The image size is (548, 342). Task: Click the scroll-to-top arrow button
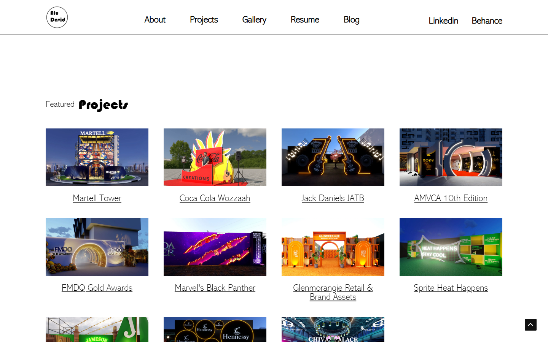pos(530,325)
